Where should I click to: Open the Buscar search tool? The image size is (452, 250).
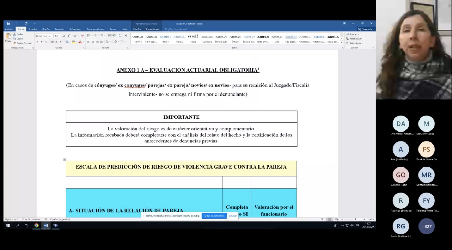click(x=352, y=34)
